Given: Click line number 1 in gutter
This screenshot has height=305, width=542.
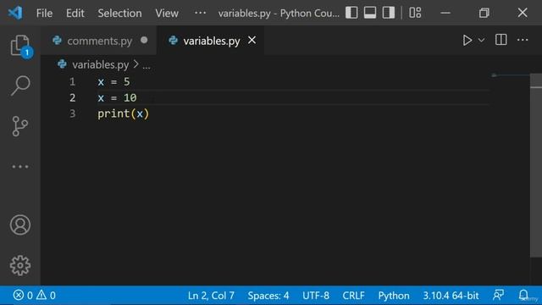Looking at the screenshot, I should click(72, 82).
